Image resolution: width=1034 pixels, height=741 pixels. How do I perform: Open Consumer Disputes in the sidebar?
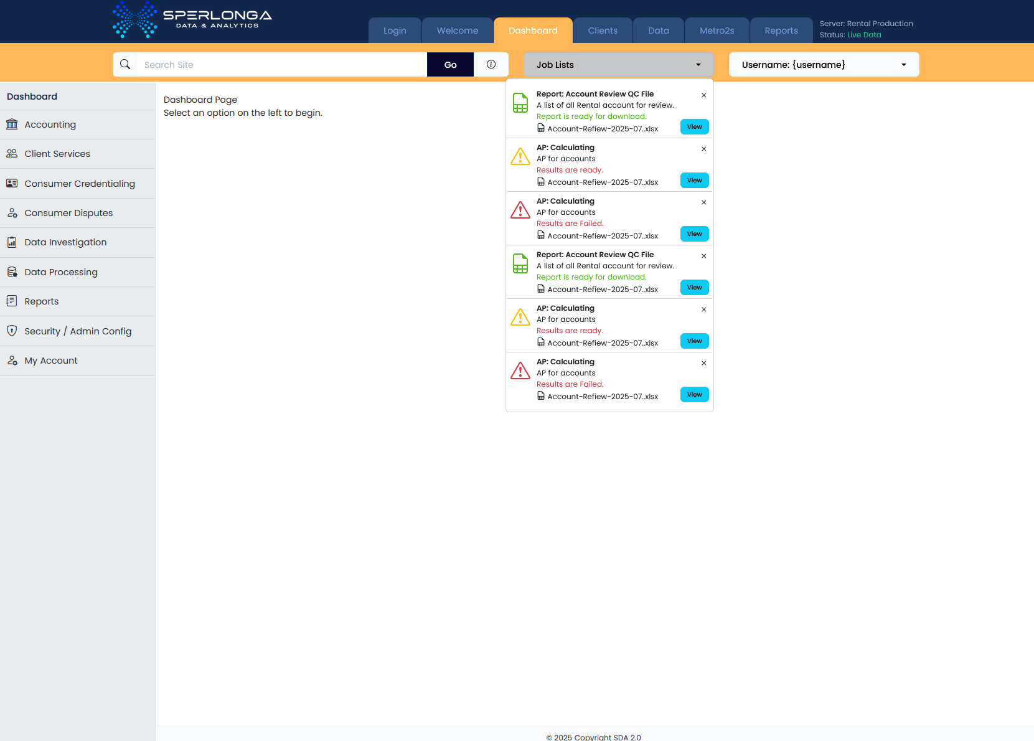point(68,213)
